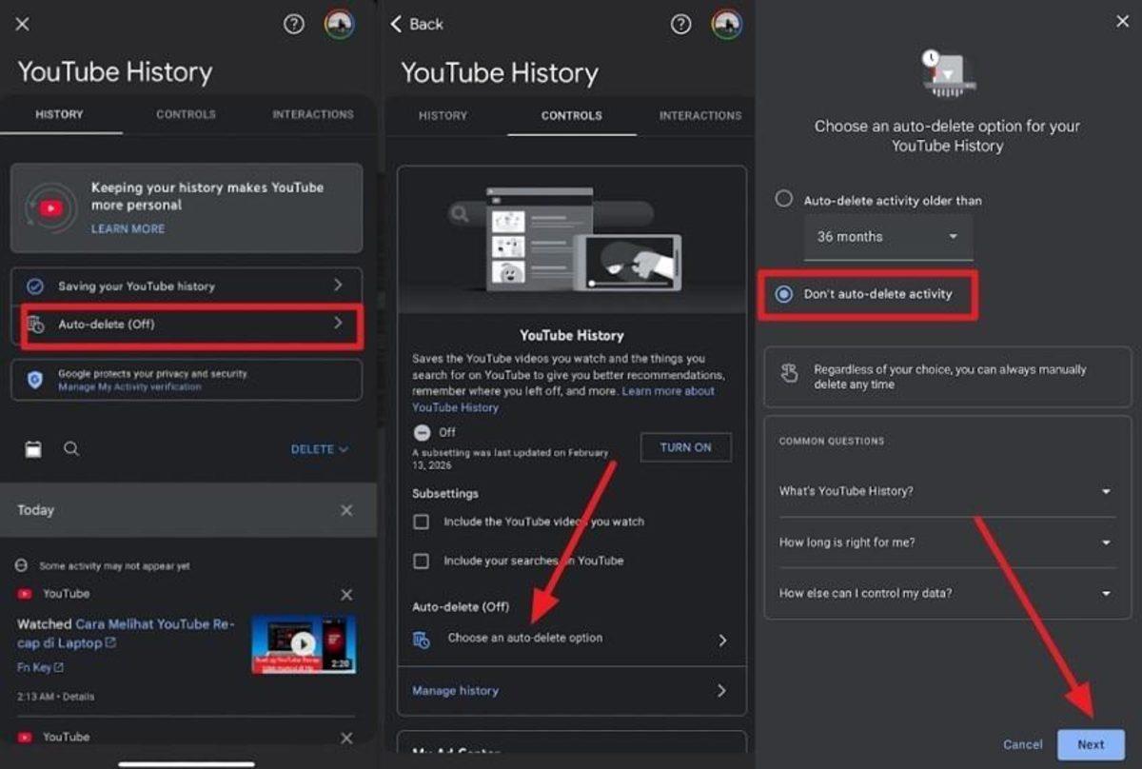The height and width of the screenshot is (769, 1142).
Task: Open the DELETE dropdown menu
Action: click(320, 449)
